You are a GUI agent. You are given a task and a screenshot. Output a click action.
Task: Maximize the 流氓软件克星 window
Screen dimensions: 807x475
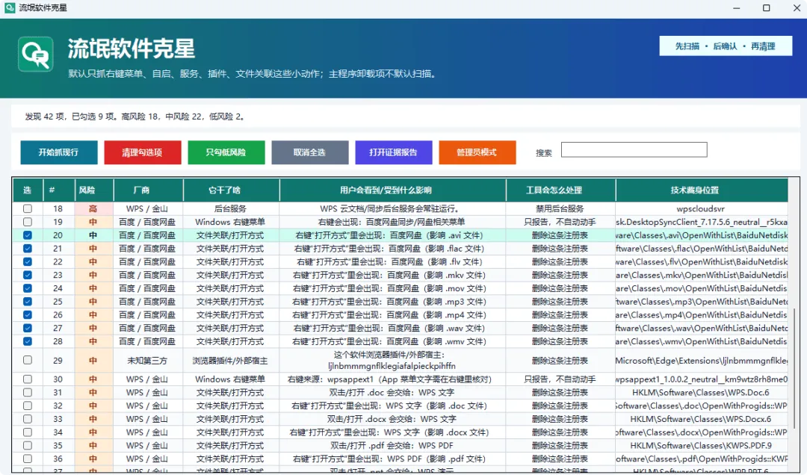(x=767, y=7)
